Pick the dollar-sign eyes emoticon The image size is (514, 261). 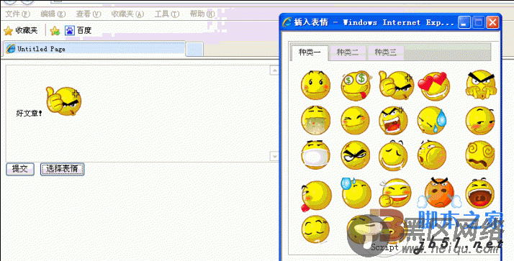pos(356,86)
